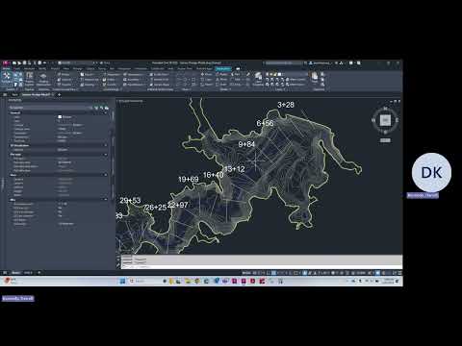Select the Sample Lines tool

(159, 80)
